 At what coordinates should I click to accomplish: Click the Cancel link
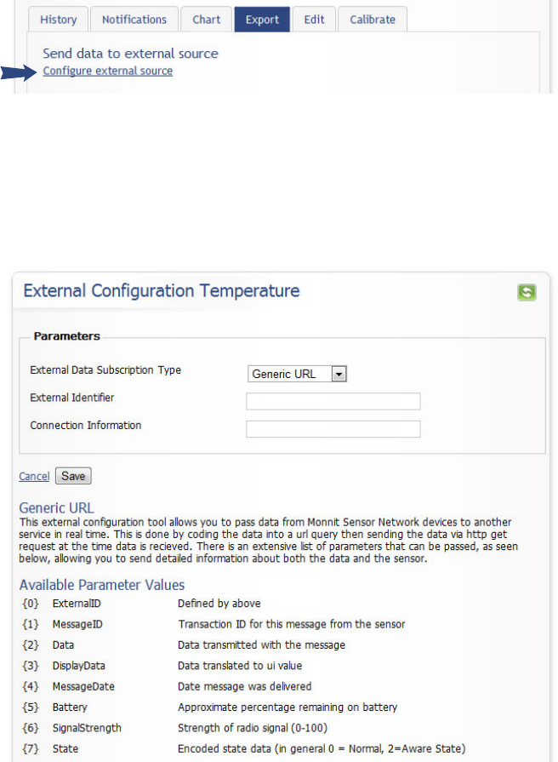tap(34, 477)
